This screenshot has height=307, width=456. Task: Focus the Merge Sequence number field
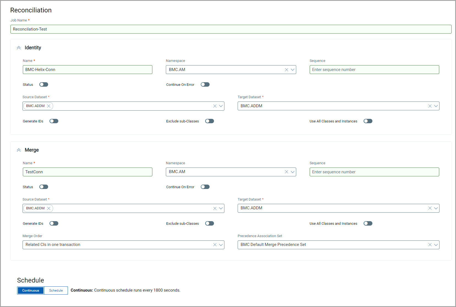374,172
